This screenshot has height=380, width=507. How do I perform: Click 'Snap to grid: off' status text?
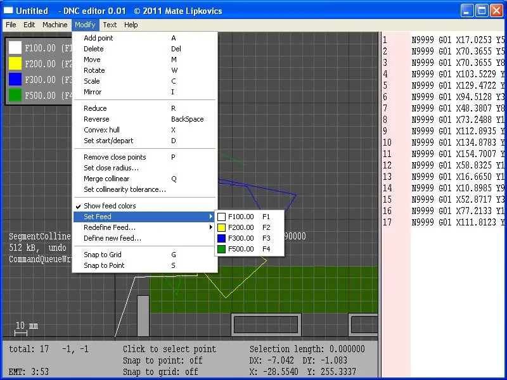tap(160, 372)
